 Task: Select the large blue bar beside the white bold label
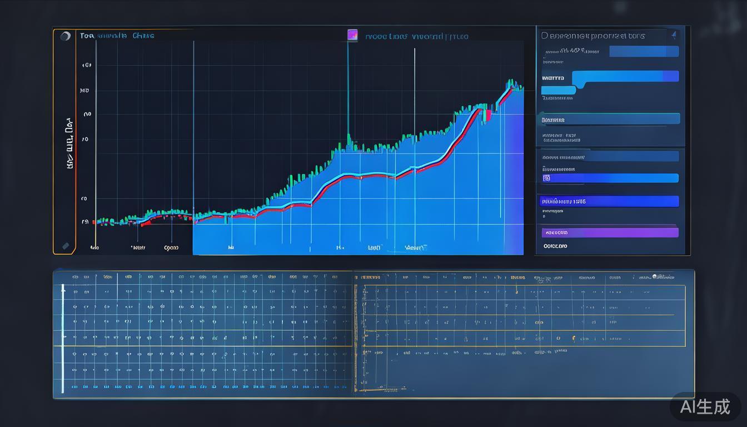click(625, 77)
